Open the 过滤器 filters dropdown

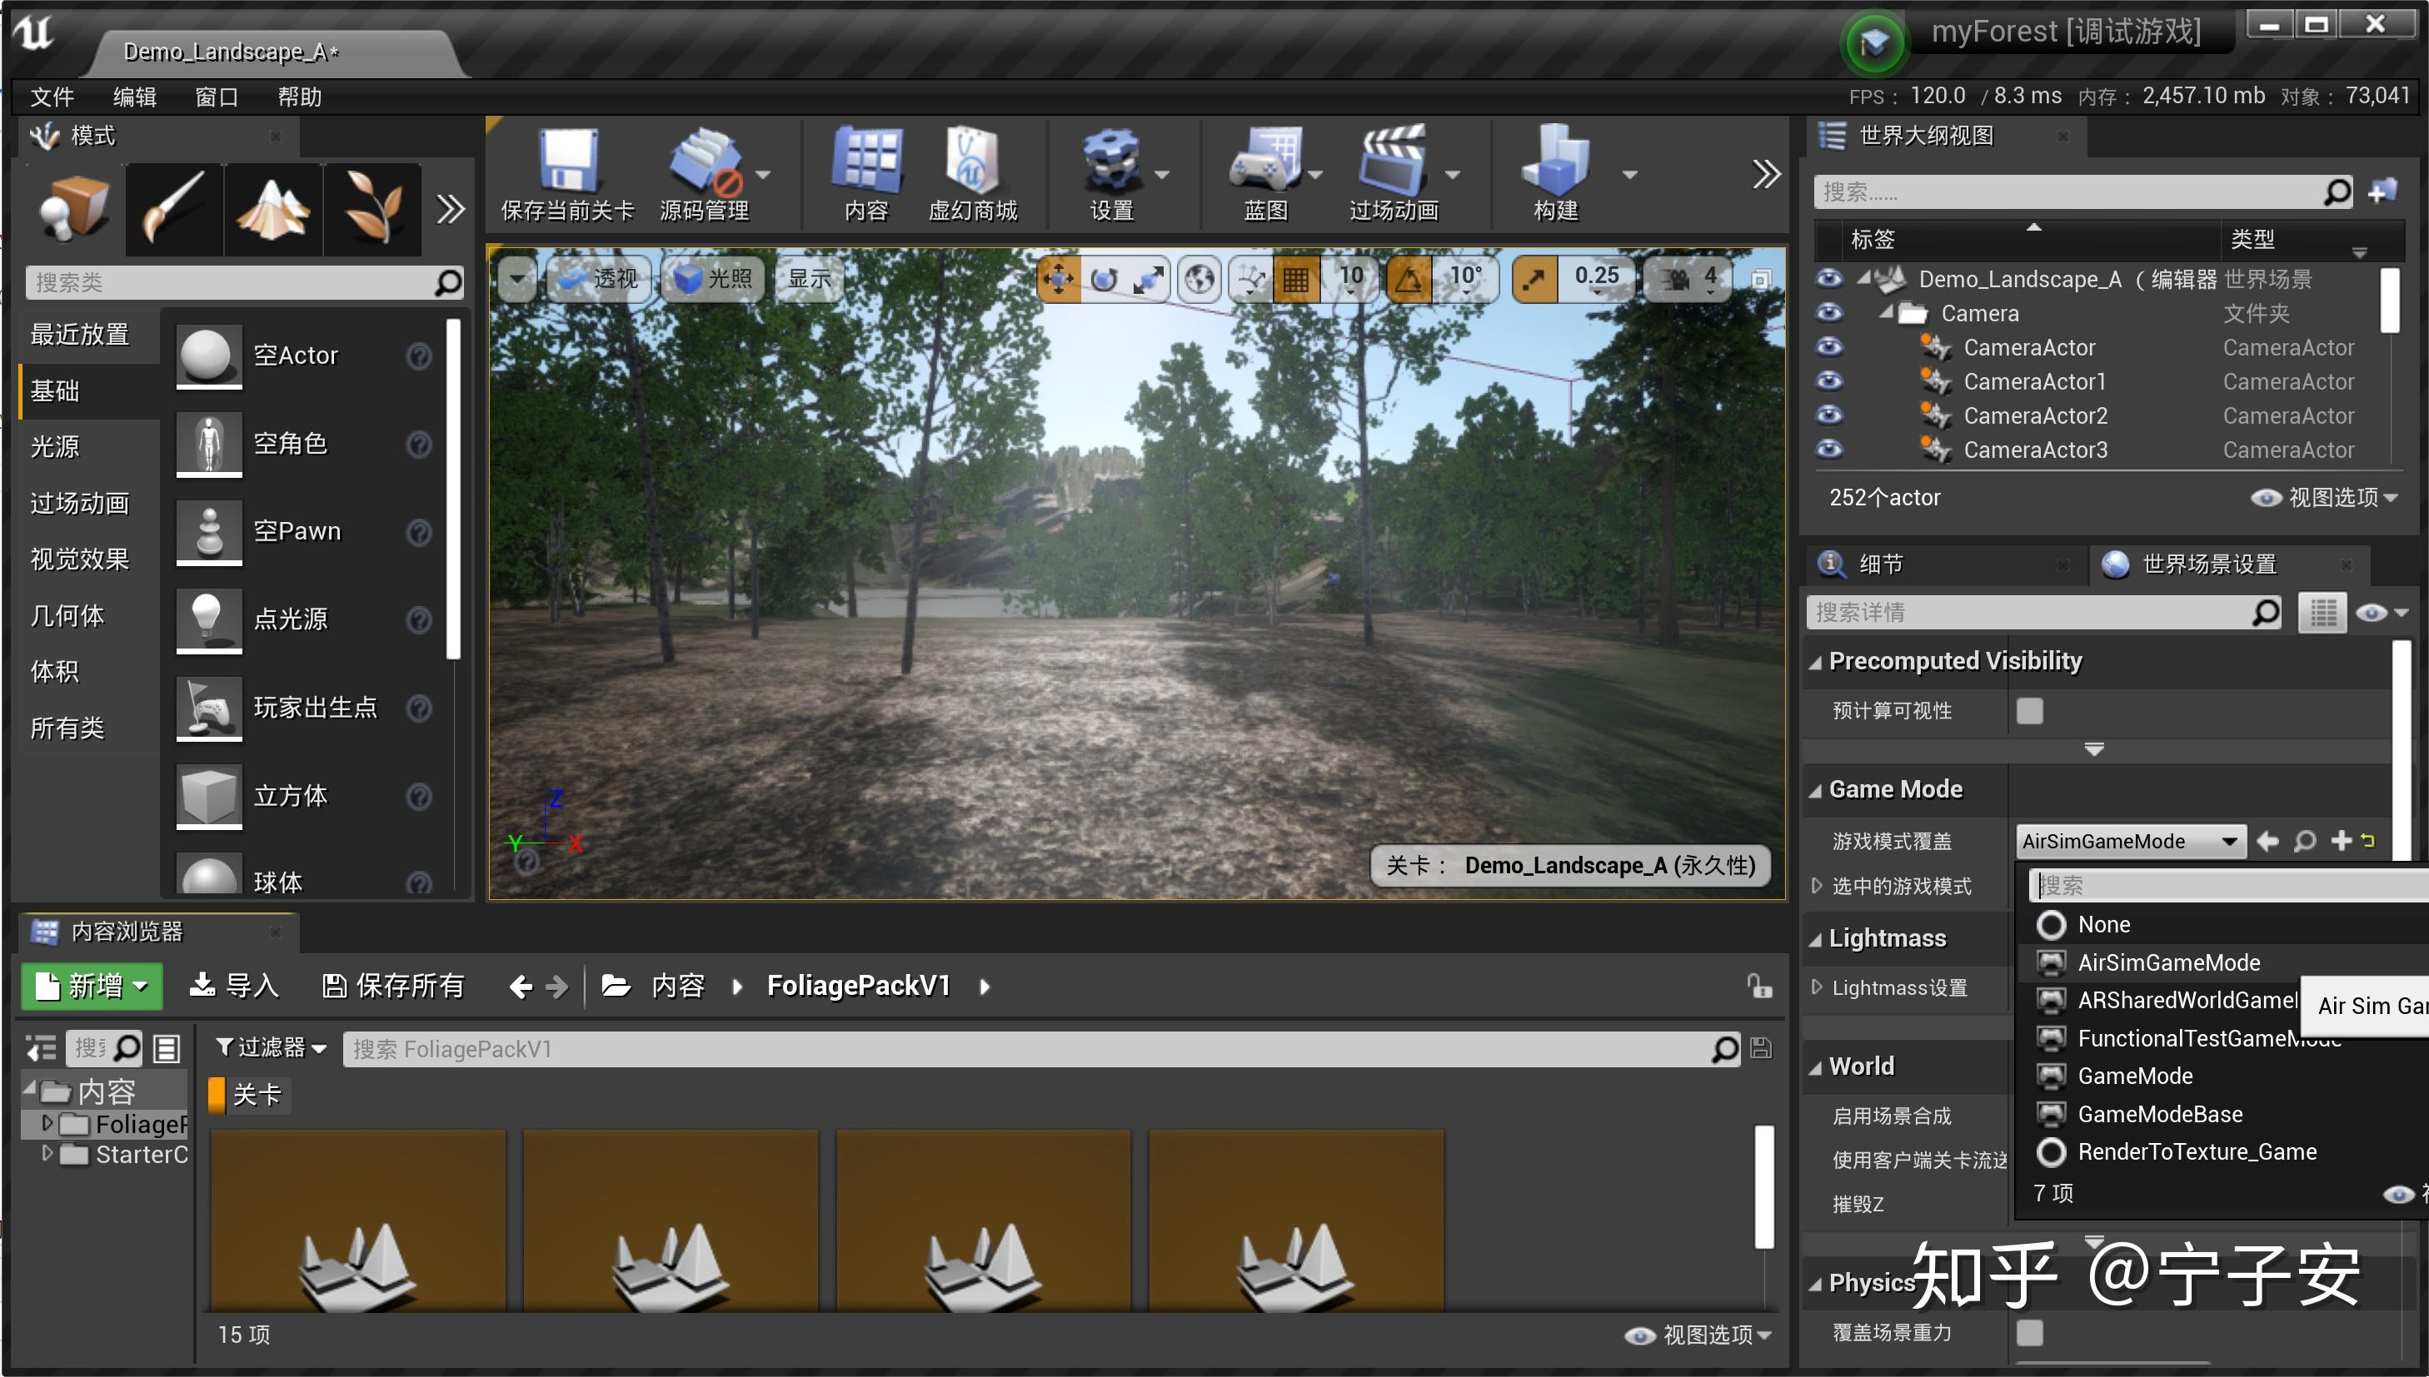[271, 1047]
